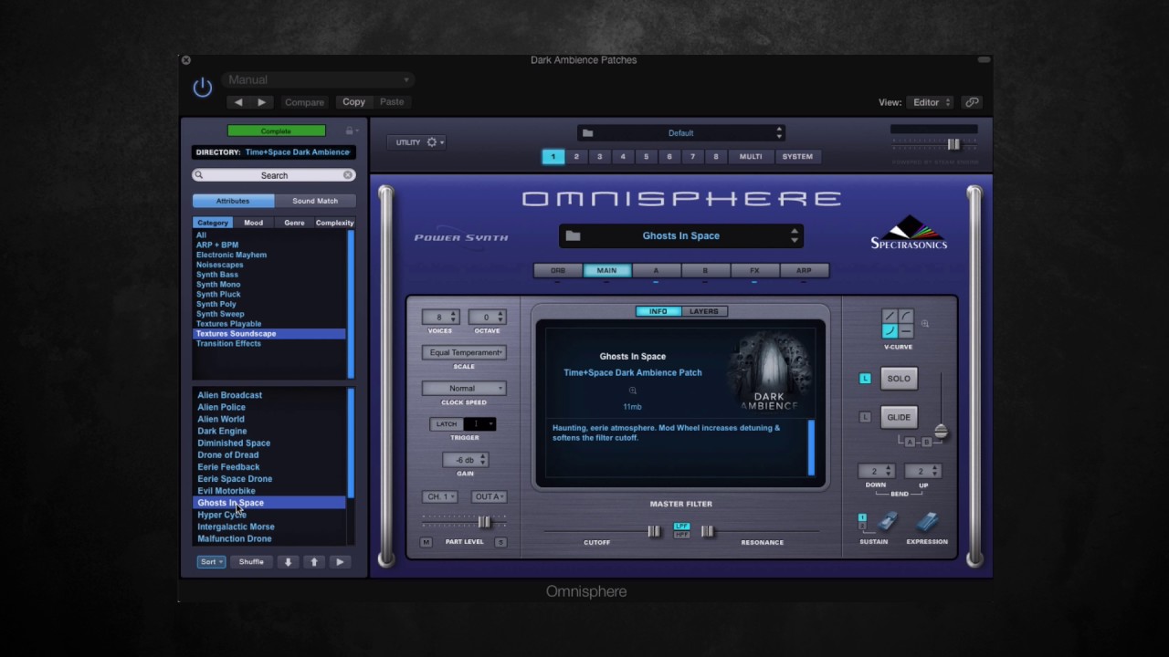The width and height of the screenshot is (1169, 657).
Task: Open the MULTI page
Action: pyautogui.click(x=751, y=157)
